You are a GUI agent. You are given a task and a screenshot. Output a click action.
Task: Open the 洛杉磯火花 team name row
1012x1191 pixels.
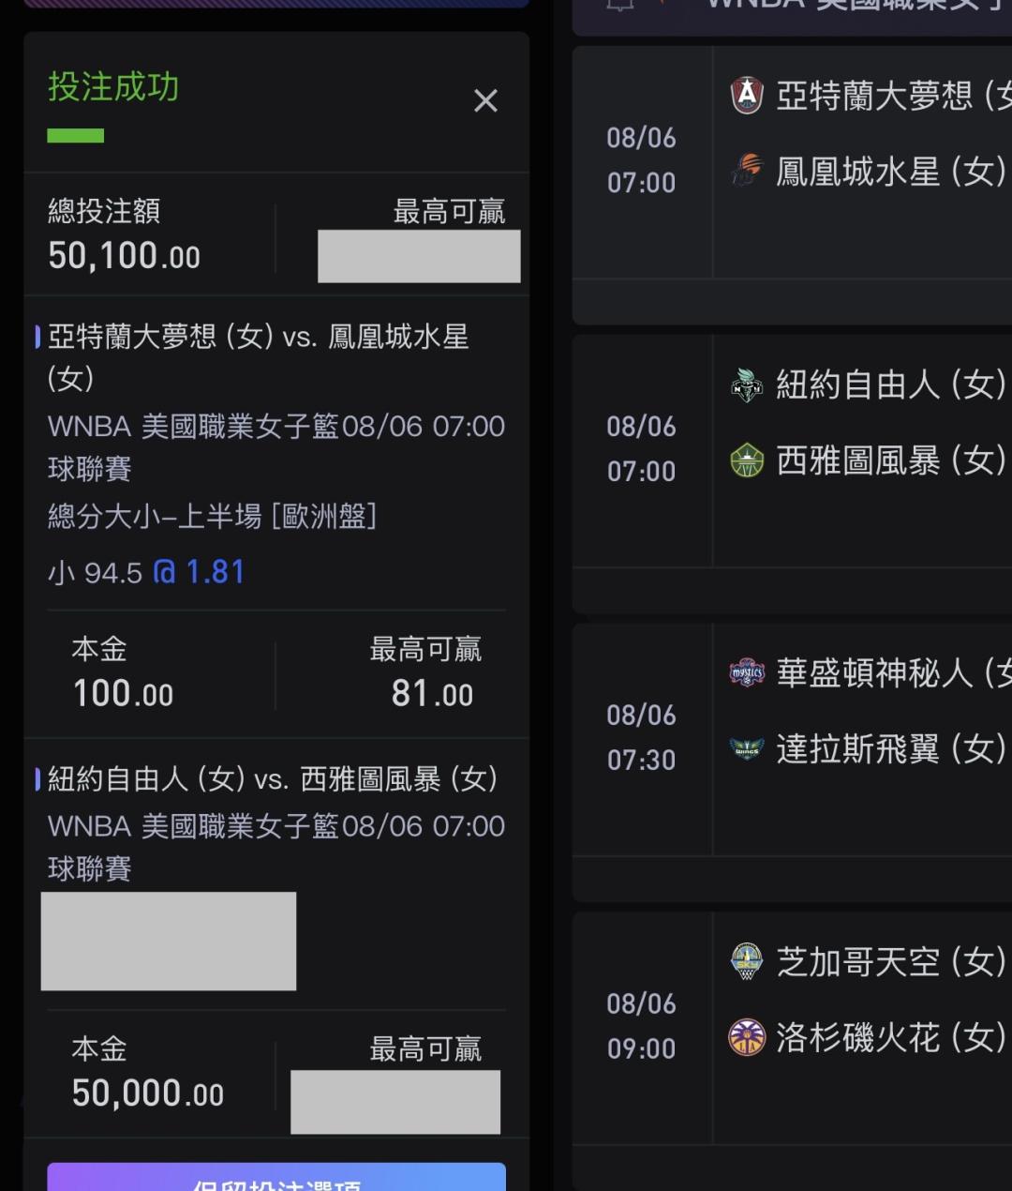coord(868,1037)
